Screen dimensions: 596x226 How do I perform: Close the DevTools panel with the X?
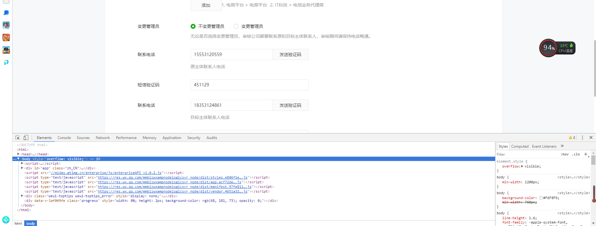tap(591, 137)
